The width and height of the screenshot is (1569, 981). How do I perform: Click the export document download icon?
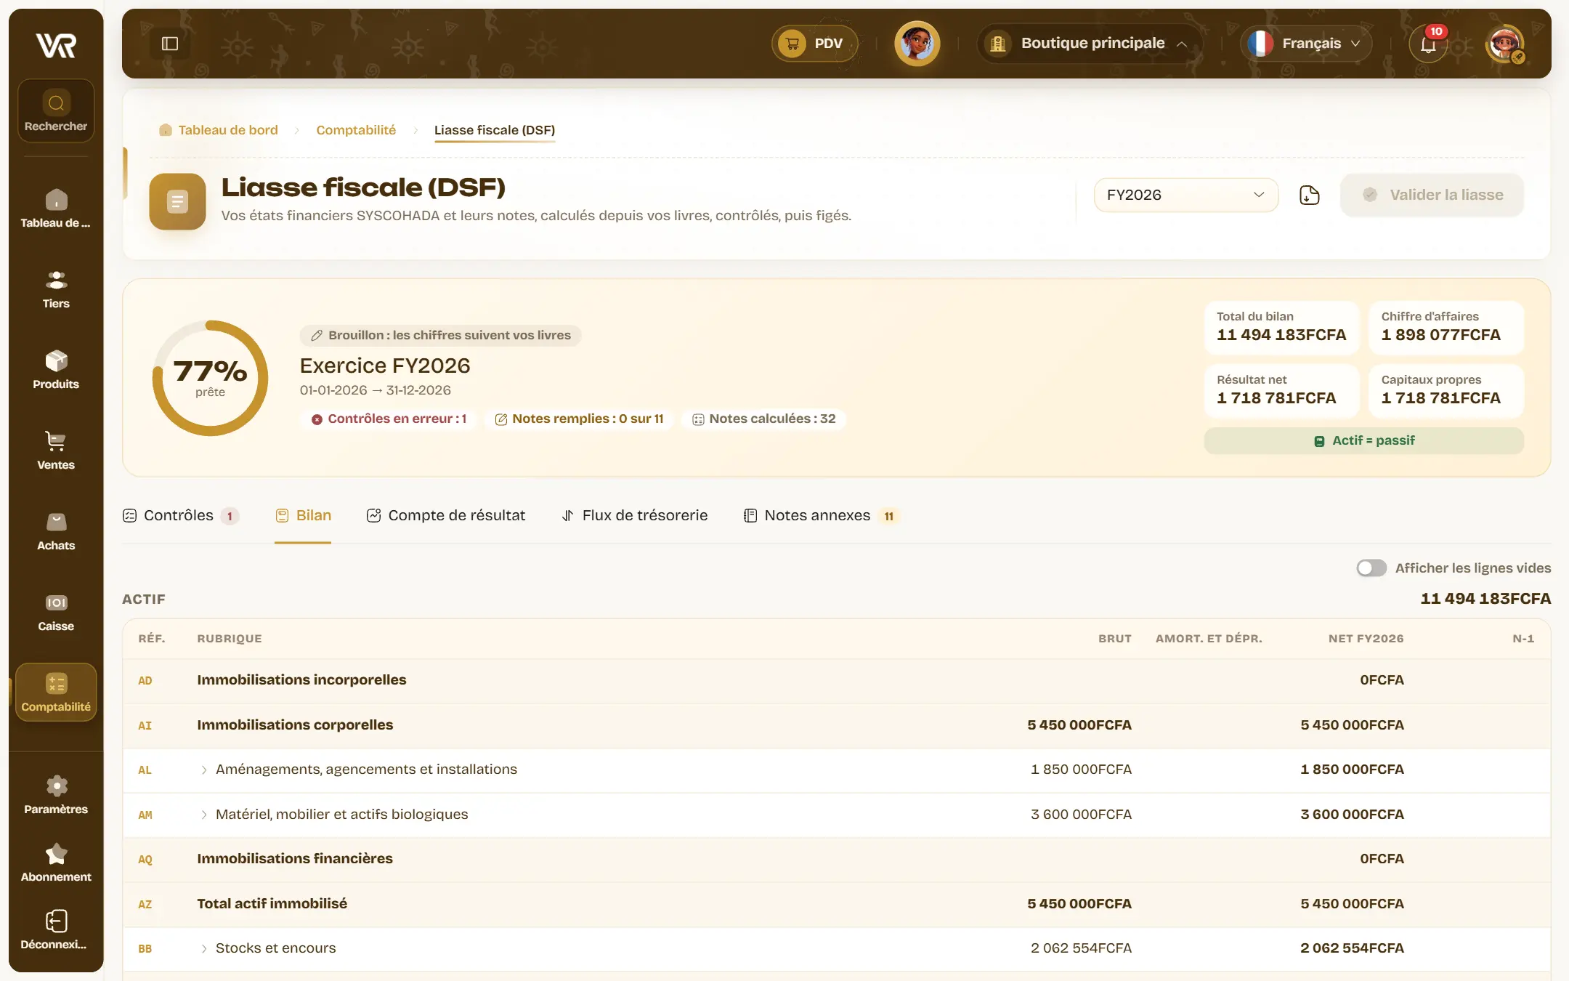point(1309,195)
